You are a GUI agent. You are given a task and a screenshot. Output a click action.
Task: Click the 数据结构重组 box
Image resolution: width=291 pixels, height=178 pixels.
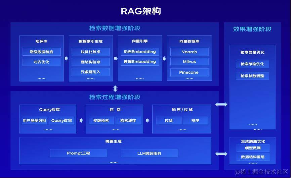(x=252, y=157)
